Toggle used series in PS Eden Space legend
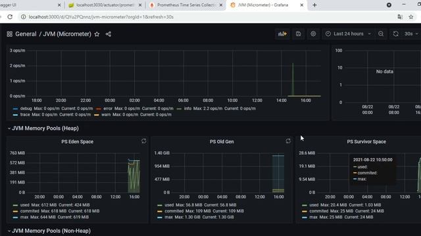Viewport: 421px width, 236px height. pyautogui.click(x=25, y=205)
